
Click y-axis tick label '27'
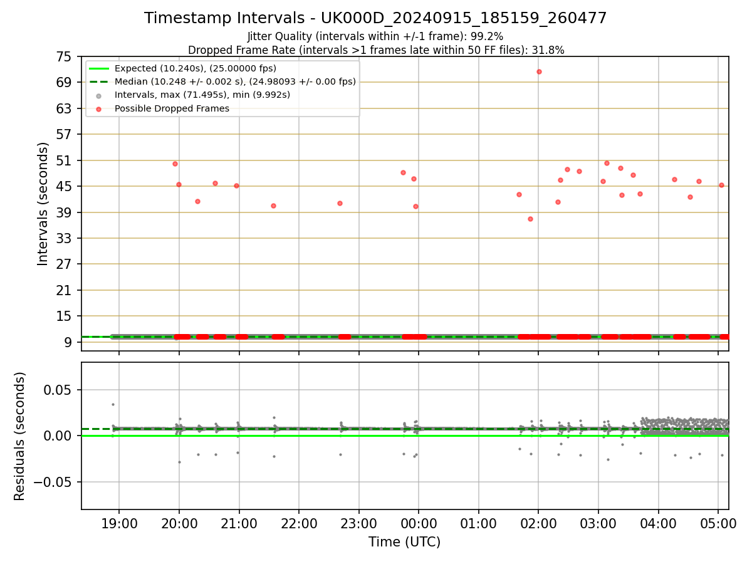click(x=64, y=264)
